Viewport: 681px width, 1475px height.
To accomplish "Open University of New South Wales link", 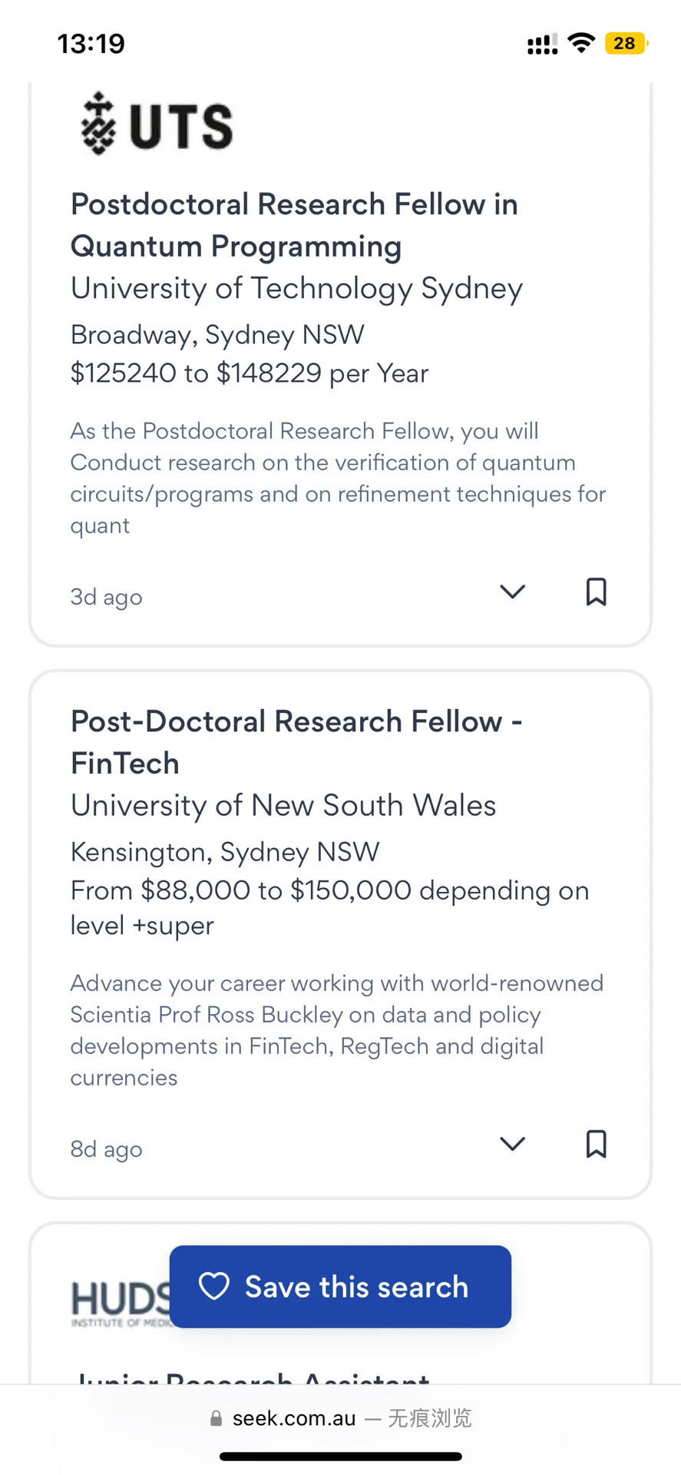I will (x=283, y=805).
